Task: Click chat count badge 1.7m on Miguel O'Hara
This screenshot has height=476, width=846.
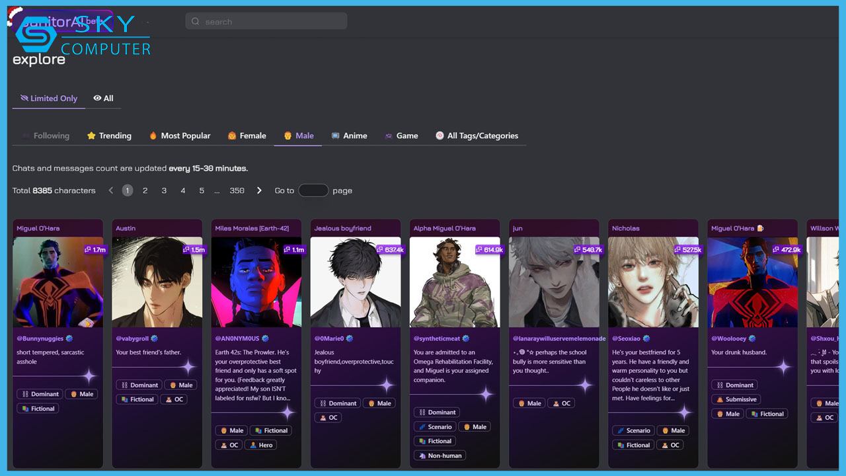Action: click(x=95, y=250)
